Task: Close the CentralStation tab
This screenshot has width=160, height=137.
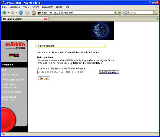Action: tap(46, 19)
